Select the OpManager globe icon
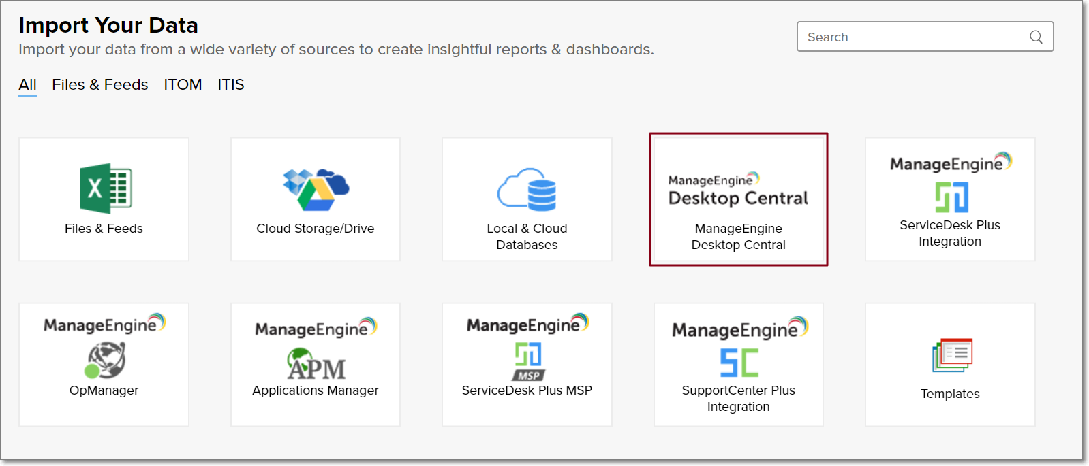The image size is (1089, 466). click(105, 359)
